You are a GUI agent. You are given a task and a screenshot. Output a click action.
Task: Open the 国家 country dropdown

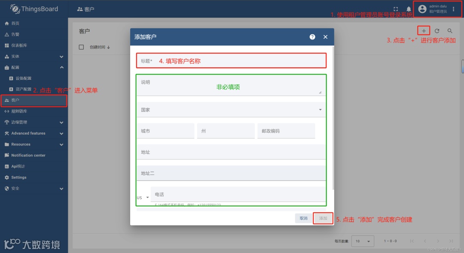320,109
